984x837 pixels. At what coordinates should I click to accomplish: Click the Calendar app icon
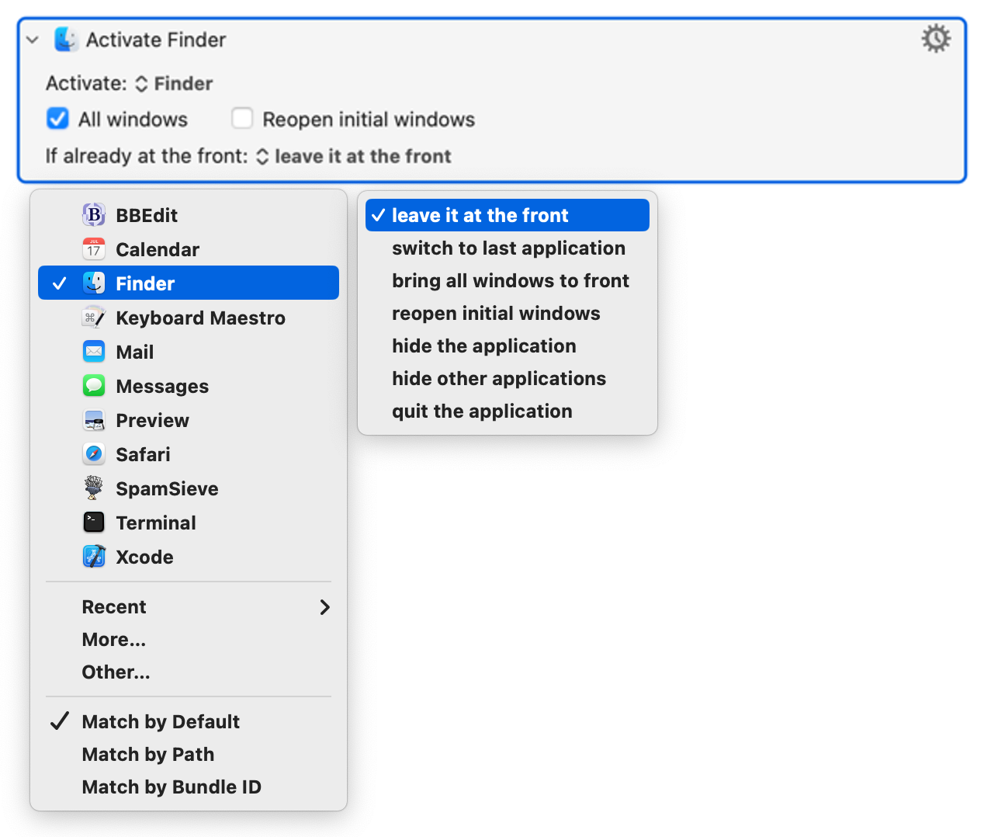93,249
